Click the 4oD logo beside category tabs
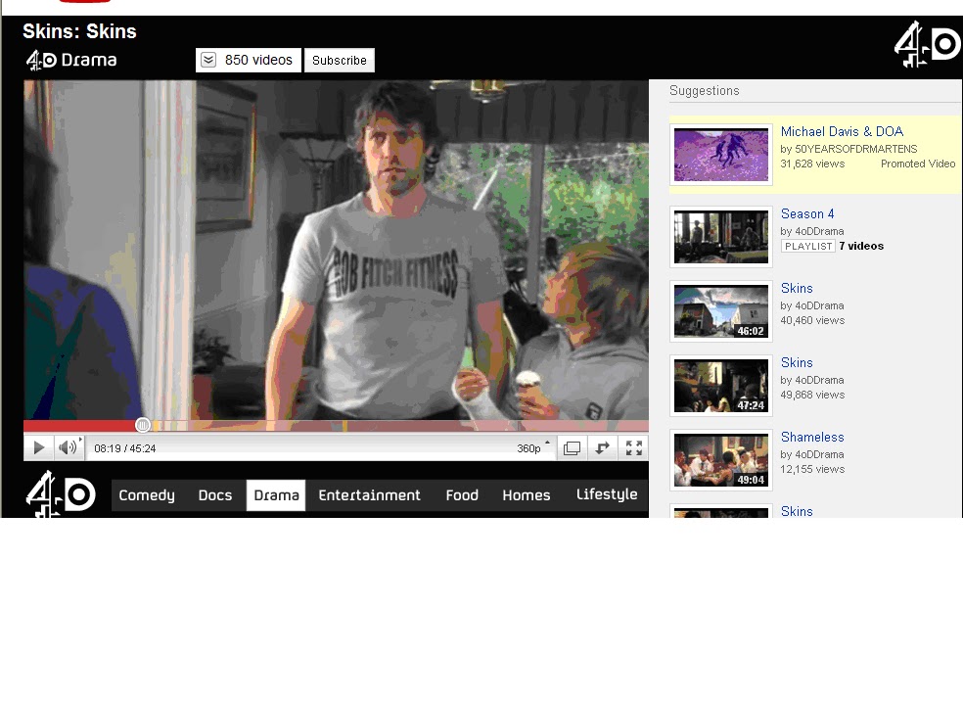Image resolution: width=963 pixels, height=701 pixels. pyautogui.click(x=61, y=493)
